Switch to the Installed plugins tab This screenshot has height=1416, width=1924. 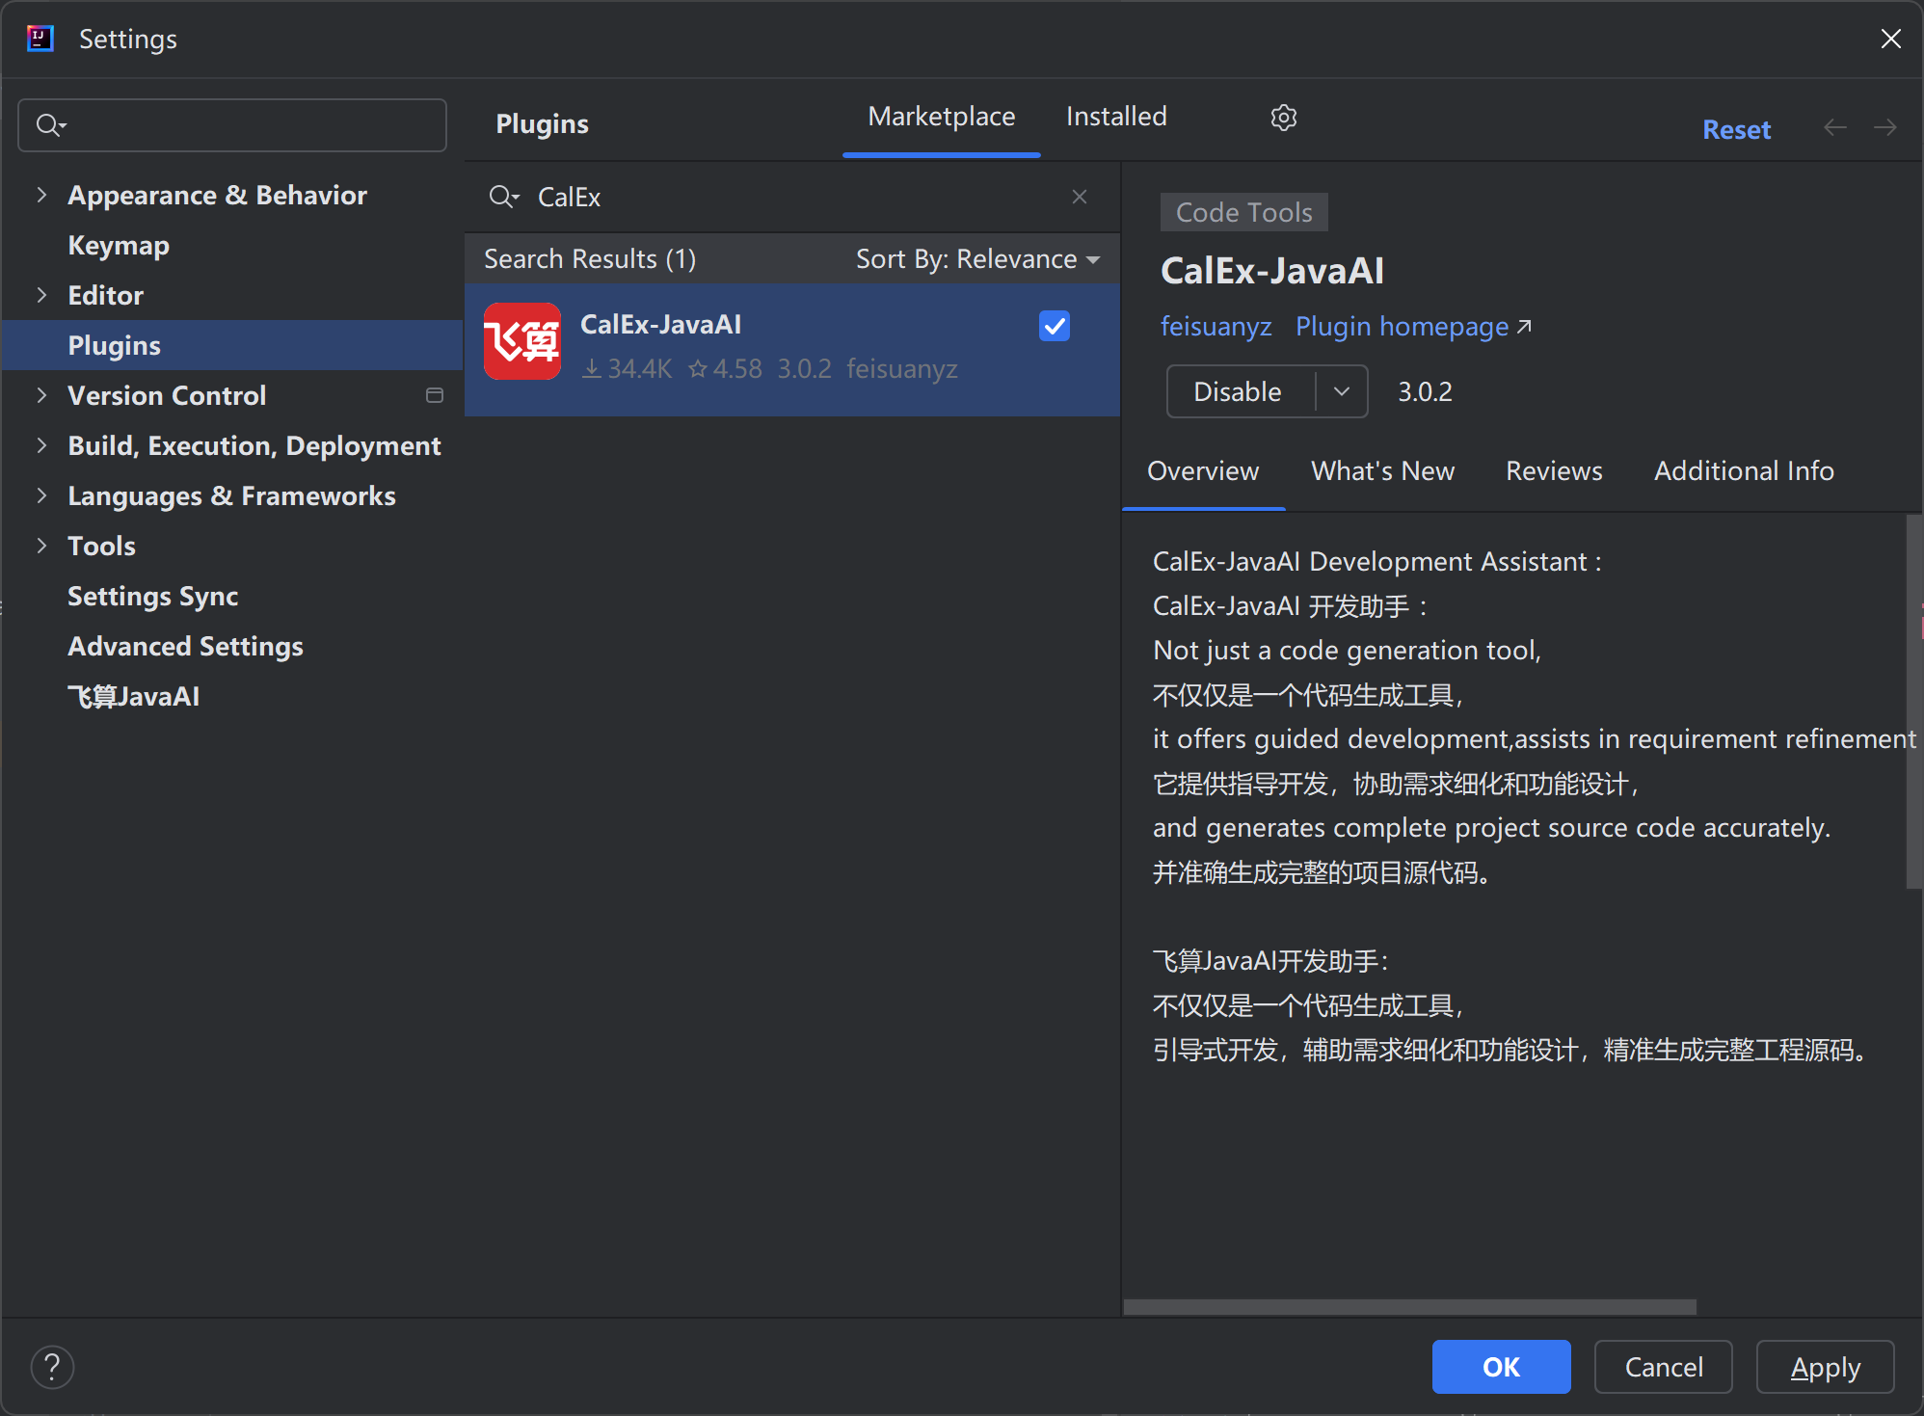coord(1115,117)
